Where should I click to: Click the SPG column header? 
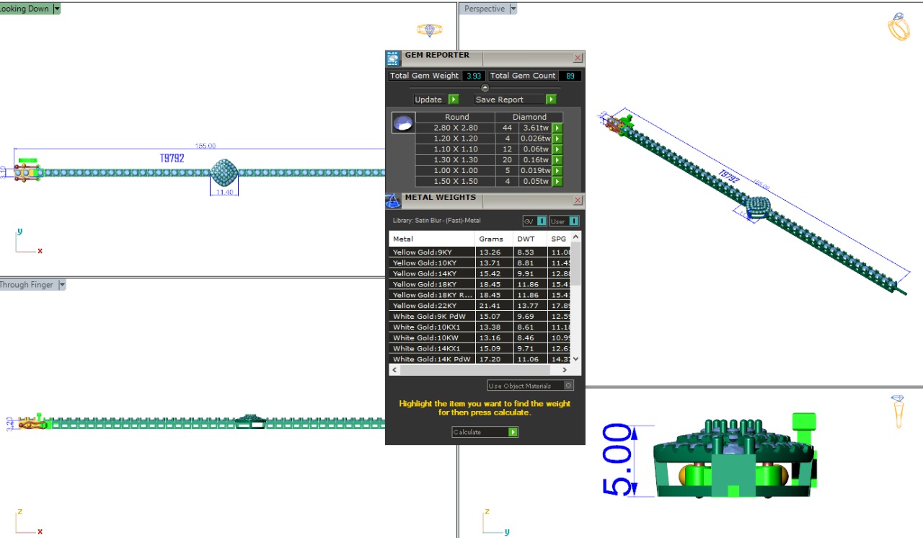559,239
